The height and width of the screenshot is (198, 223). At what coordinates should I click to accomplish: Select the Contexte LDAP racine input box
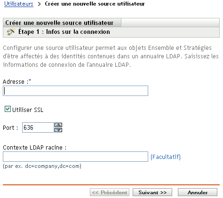[x=75, y=157]
